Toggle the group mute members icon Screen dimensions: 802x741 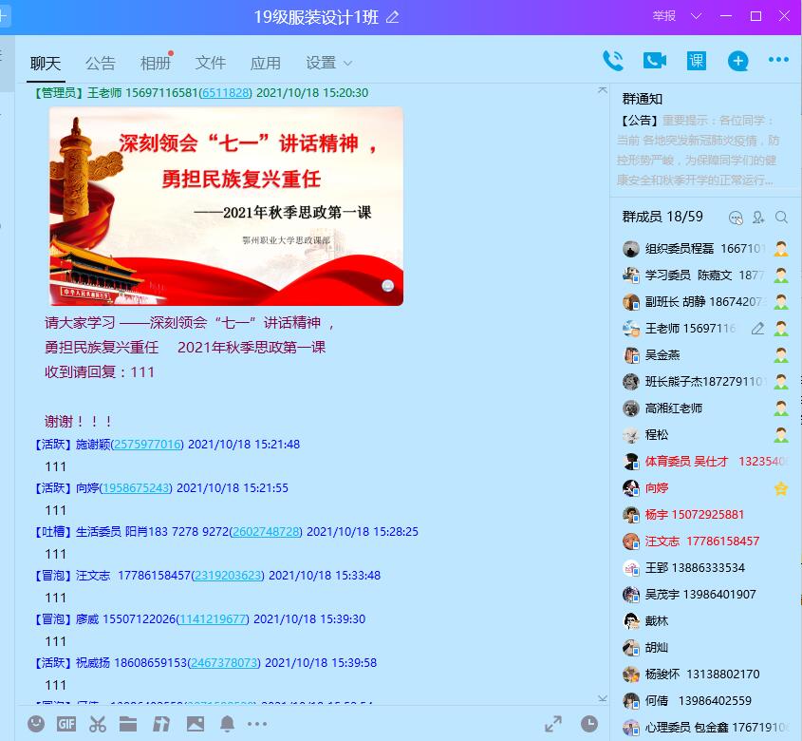coord(736,218)
